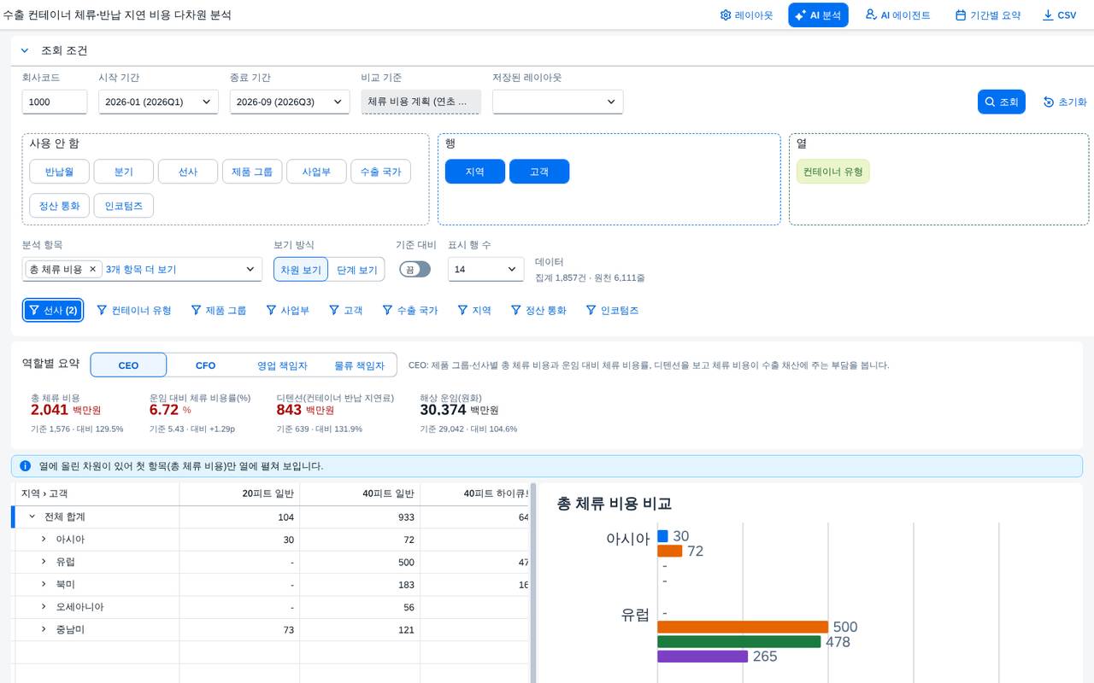Open the AI 에이전트 person icon

(x=870, y=15)
